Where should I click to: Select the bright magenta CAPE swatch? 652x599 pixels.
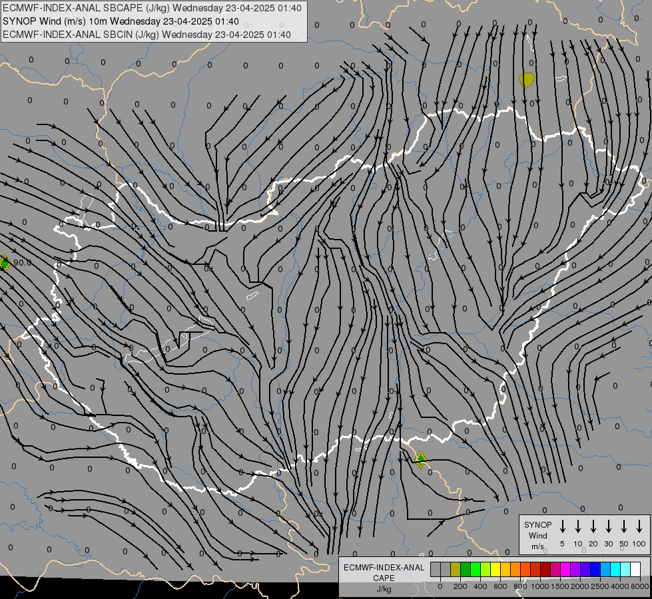tap(565, 569)
